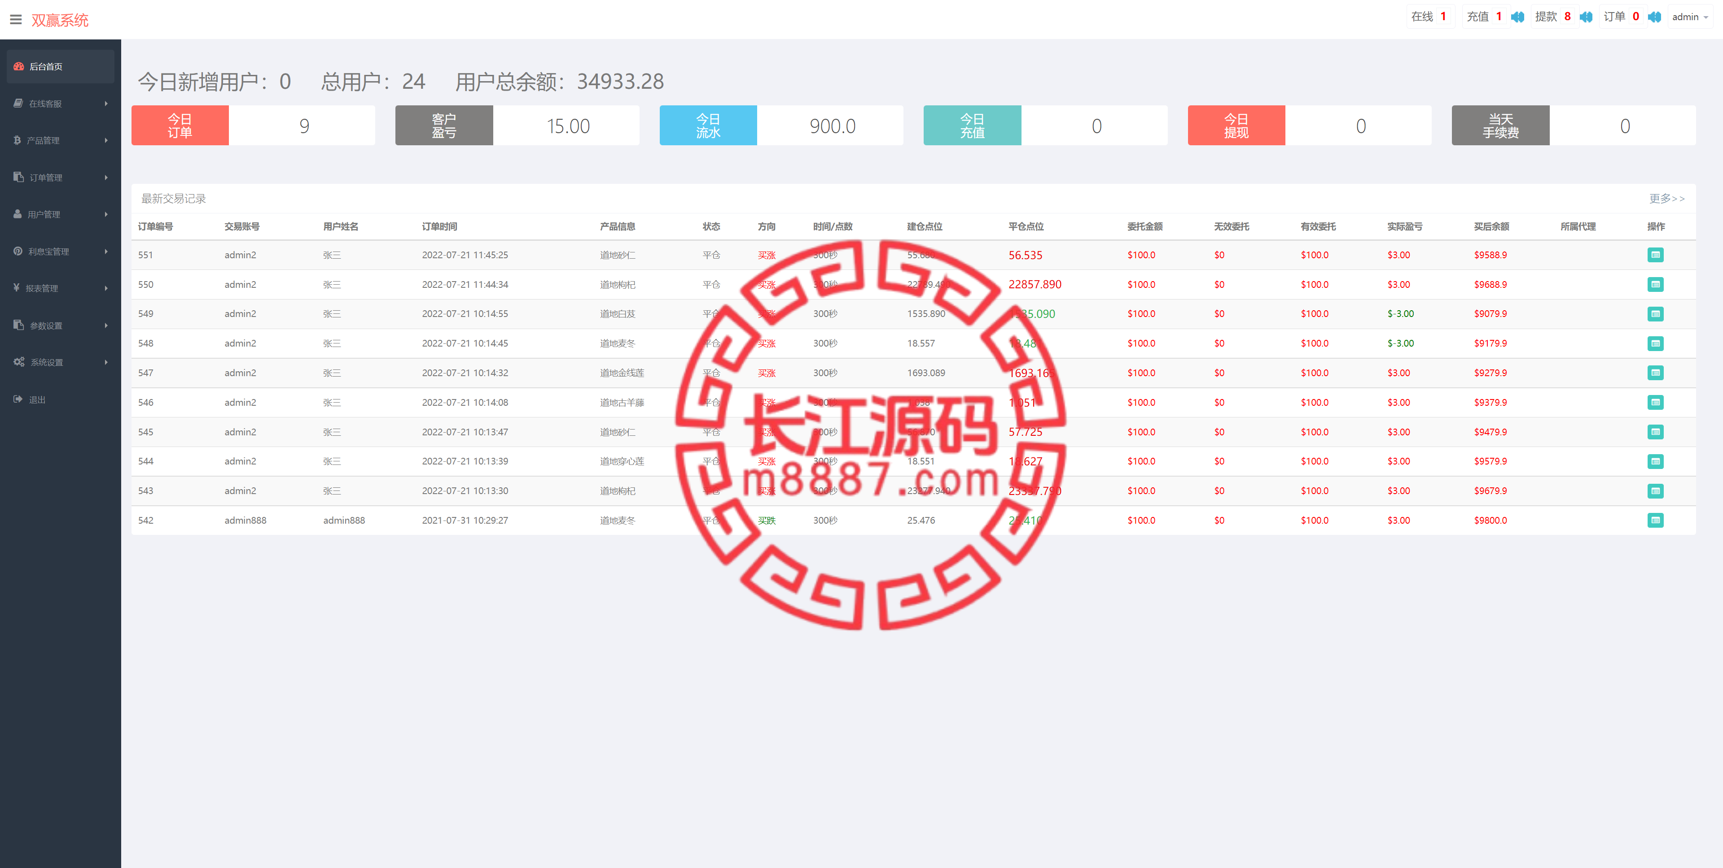1723x868 pixels.
Task: Open details icon for order 543
Action: [x=1655, y=490]
